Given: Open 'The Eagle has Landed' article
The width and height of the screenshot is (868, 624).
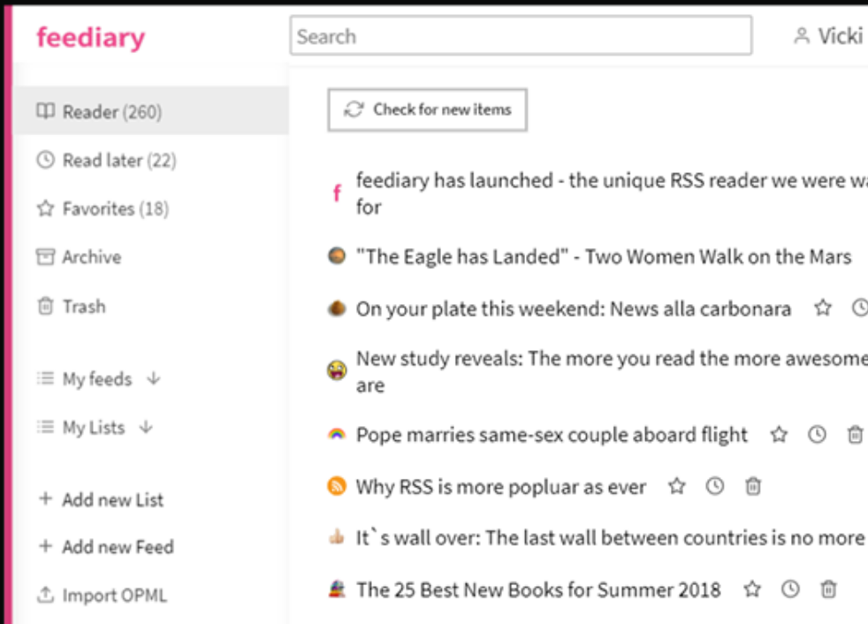Looking at the screenshot, I should [x=604, y=257].
